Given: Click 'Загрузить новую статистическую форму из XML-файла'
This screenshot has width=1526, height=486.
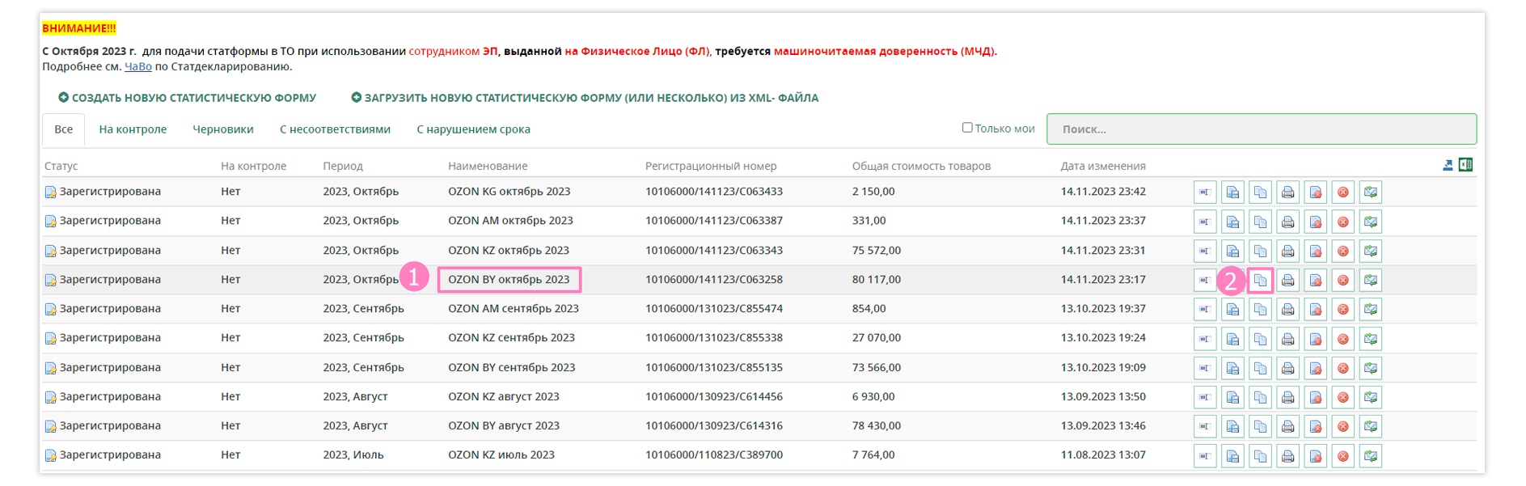Looking at the screenshot, I should tap(585, 98).
